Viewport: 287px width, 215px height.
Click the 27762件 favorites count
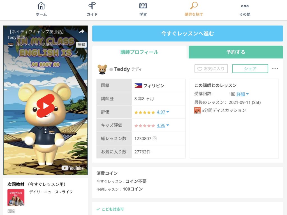pos(143,152)
